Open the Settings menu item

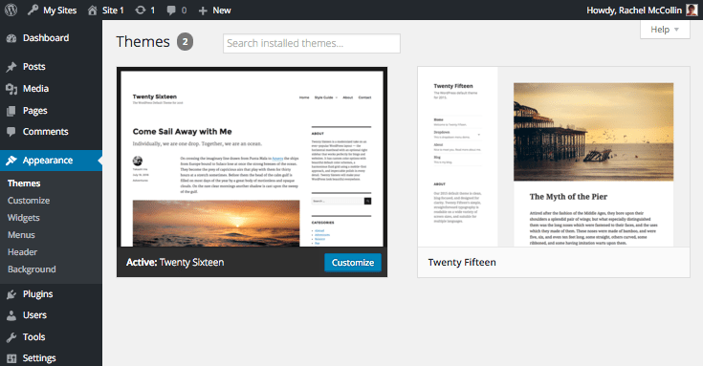pos(39,358)
